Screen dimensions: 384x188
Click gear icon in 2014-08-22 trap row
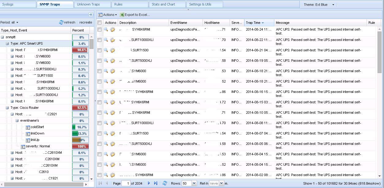[x=112, y=40]
